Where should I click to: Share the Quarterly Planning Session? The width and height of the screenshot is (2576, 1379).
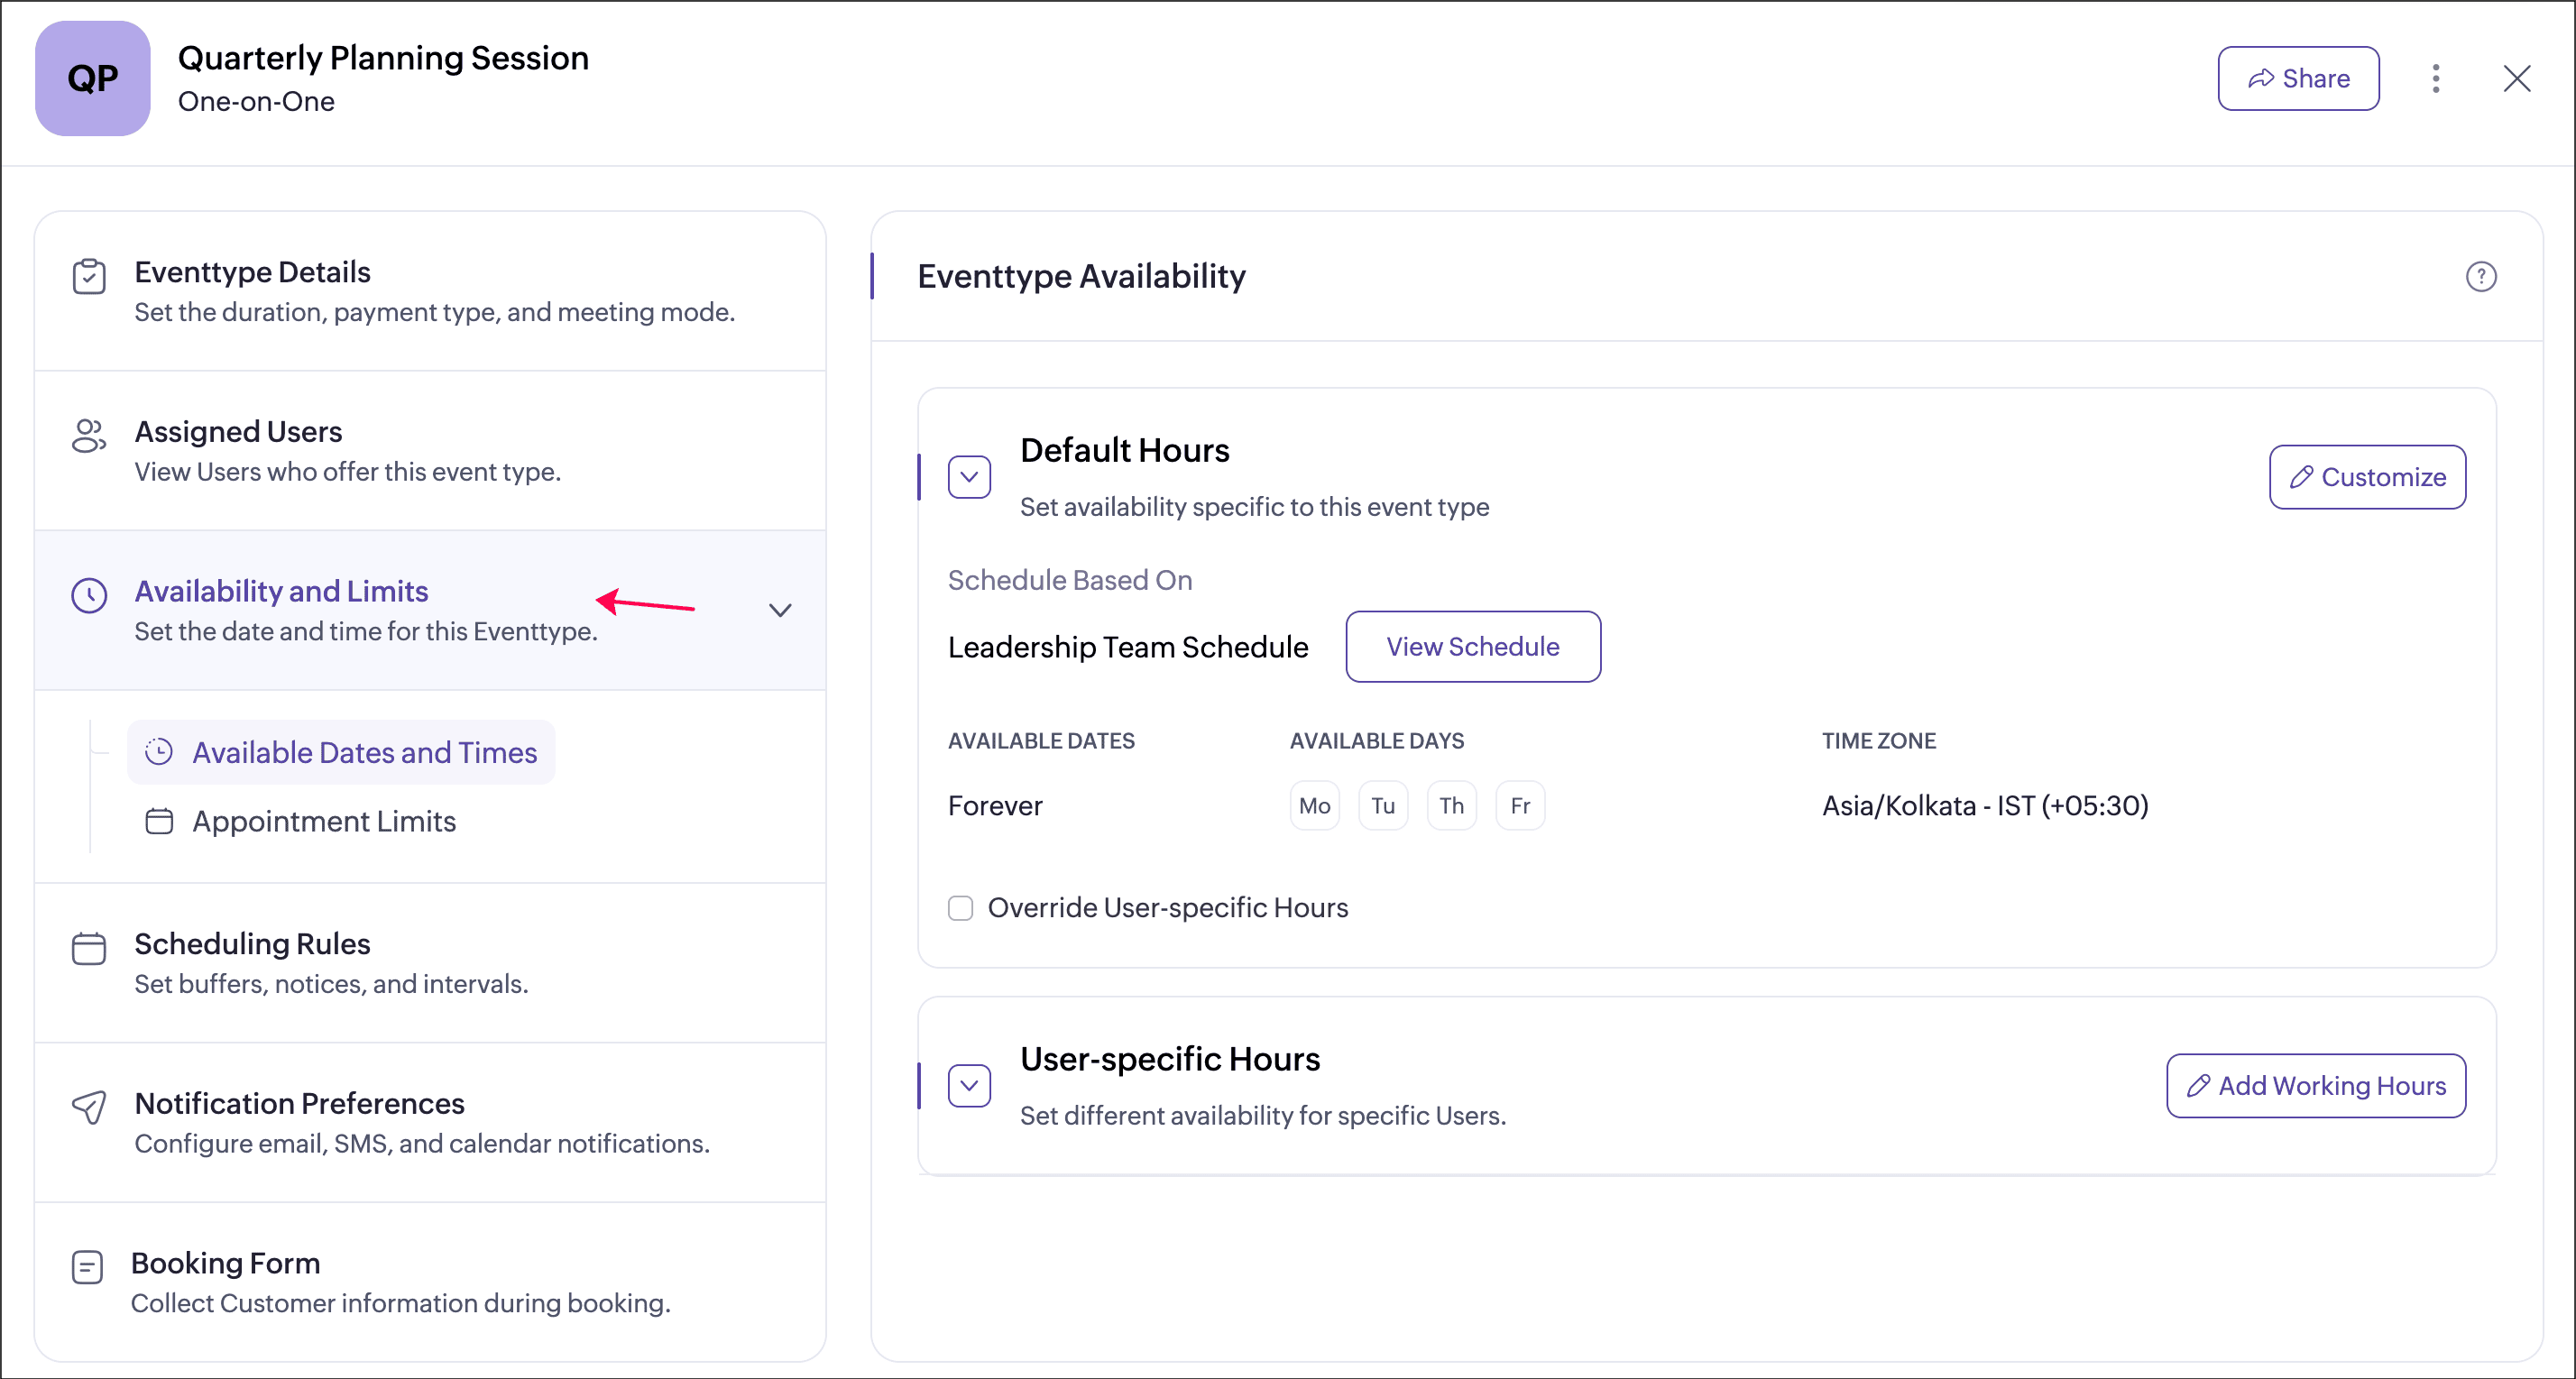click(x=2297, y=78)
